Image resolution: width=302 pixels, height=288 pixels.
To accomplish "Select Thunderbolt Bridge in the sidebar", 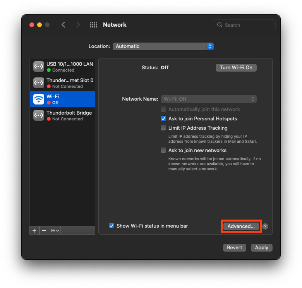I will (x=62, y=115).
